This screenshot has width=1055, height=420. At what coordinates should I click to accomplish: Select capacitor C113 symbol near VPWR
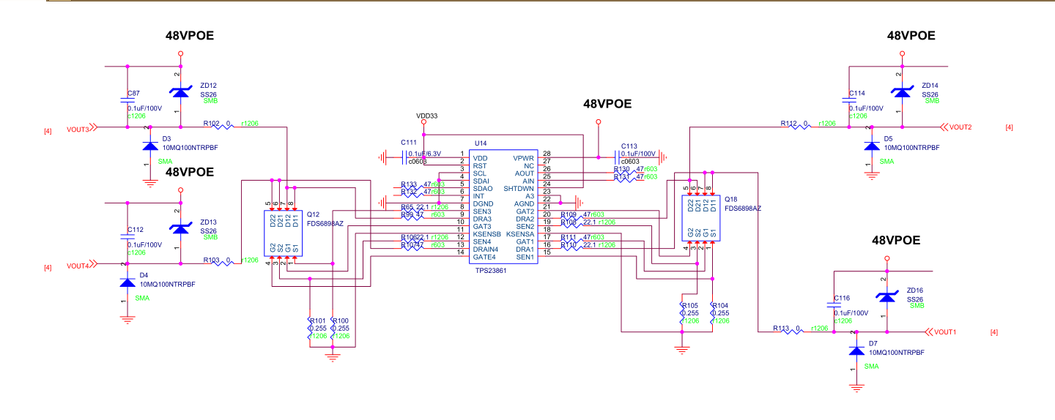(x=616, y=156)
